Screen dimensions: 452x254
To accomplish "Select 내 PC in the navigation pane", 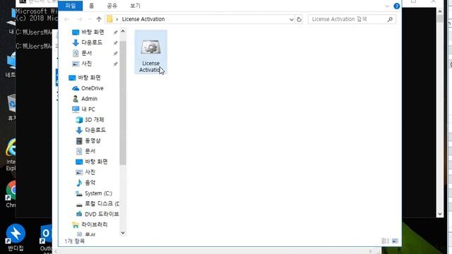I will coord(88,109).
